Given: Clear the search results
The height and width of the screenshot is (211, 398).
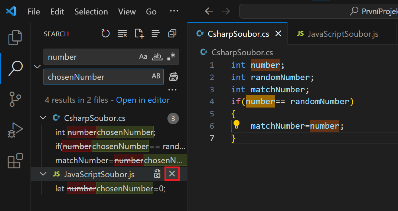Looking at the screenshot, I should point(122,33).
